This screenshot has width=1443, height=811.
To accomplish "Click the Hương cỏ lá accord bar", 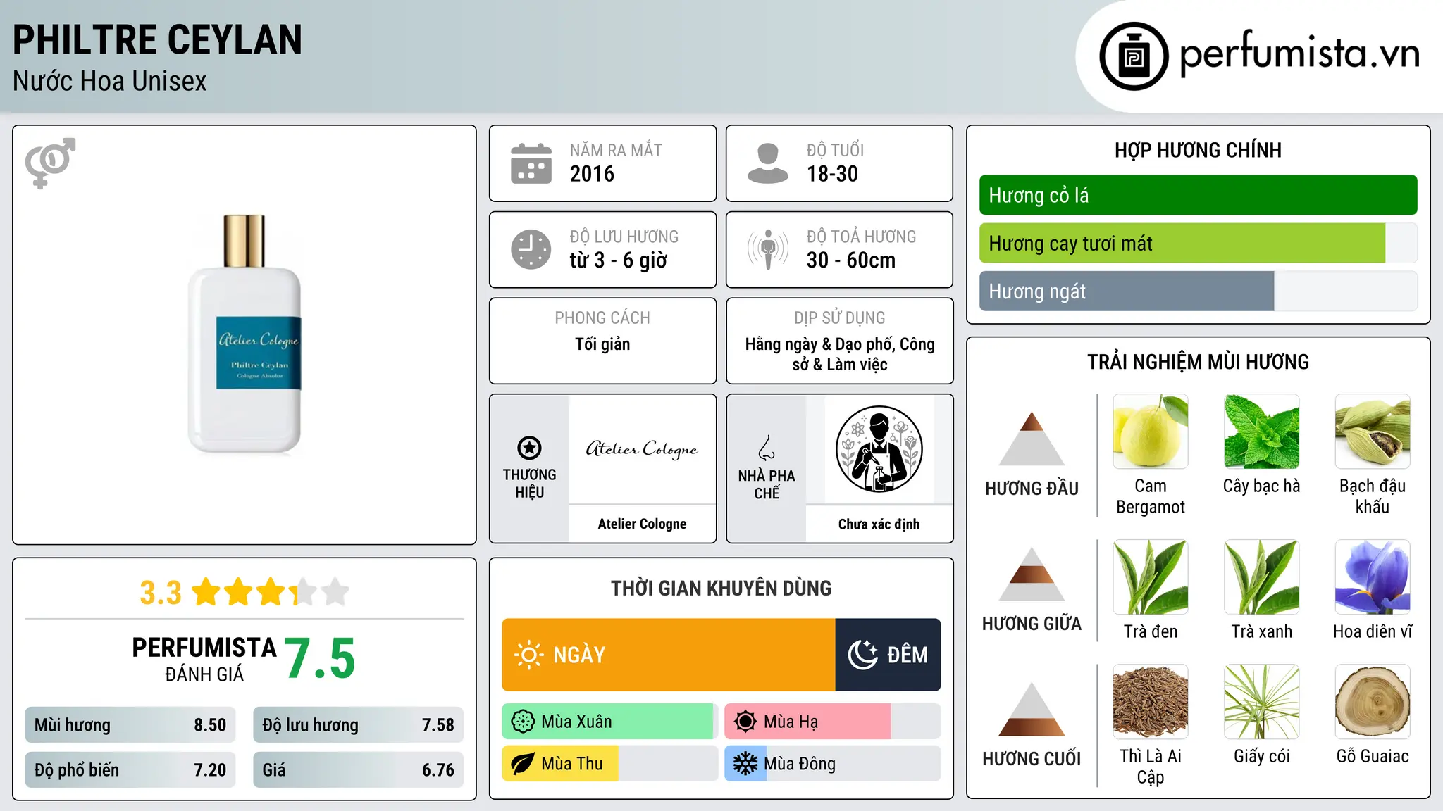I will coord(1198,195).
